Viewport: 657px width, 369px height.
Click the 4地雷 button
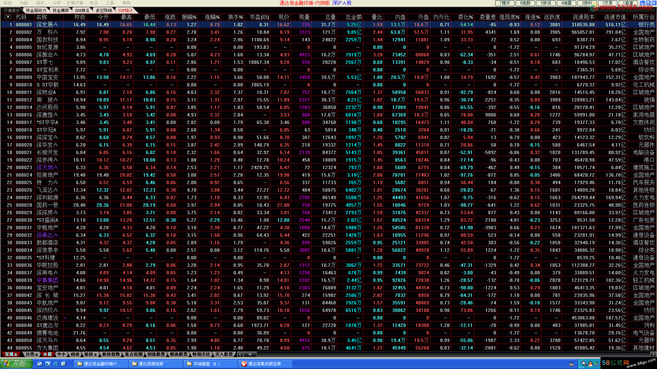(567, 3)
